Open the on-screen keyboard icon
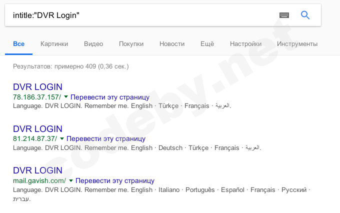The height and width of the screenshot is (213, 340). tap(284, 15)
